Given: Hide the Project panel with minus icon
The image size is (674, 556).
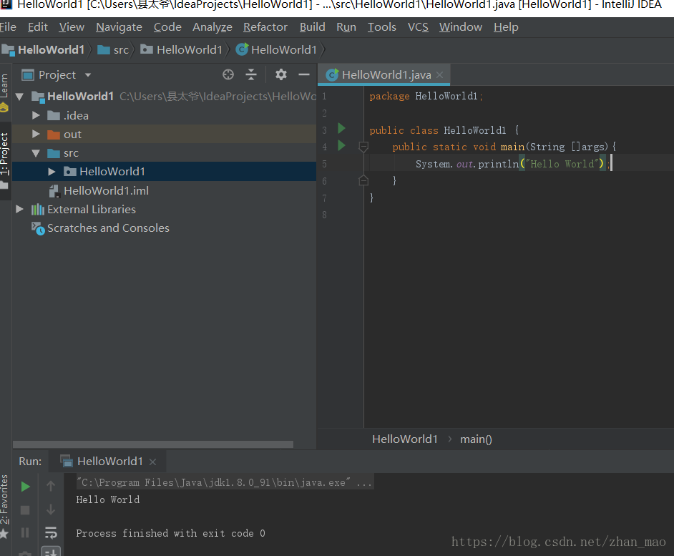Looking at the screenshot, I should (x=304, y=75).
